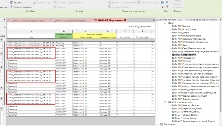Close the left properties panel
The width and height of the screenshot is (222, 126).
4,20
